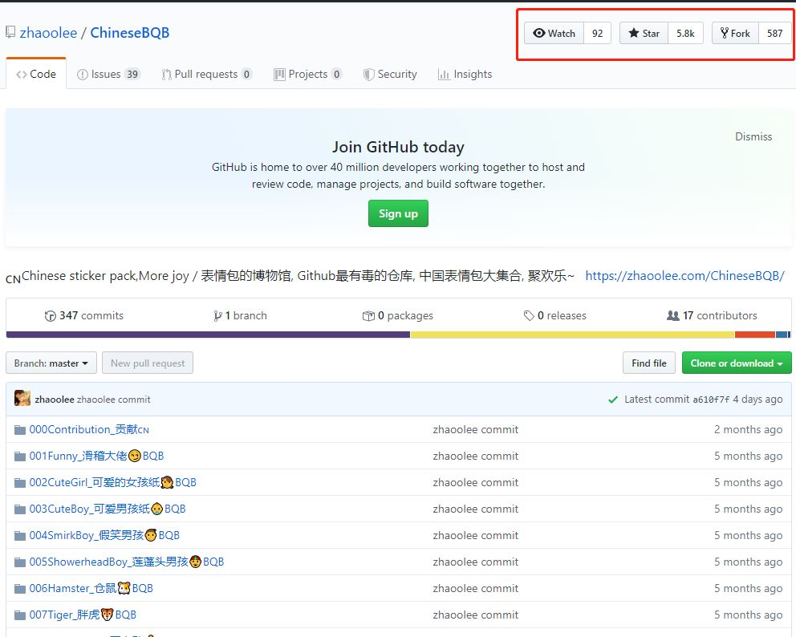Open the latest commit message link

tap(114, 400)
